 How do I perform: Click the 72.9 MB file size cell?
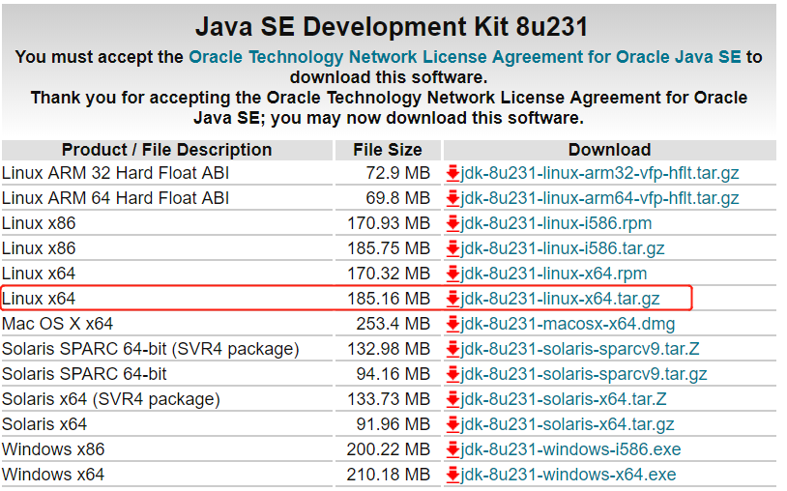(397, 173)
